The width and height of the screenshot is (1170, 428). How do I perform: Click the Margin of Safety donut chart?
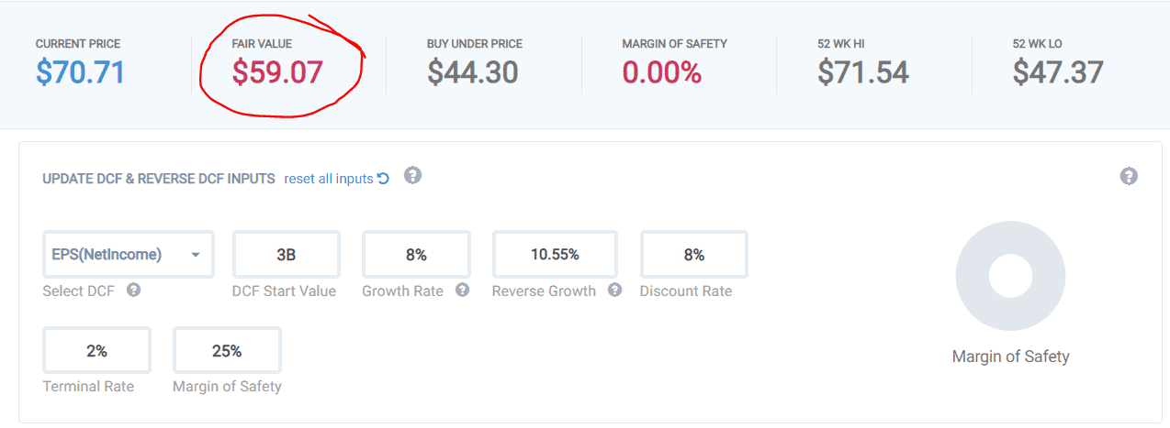point(1010,276)
